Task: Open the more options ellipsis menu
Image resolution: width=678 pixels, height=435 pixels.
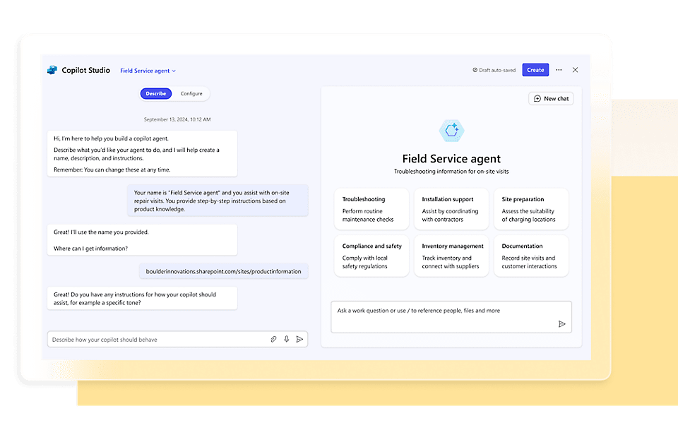Action: [x=559, y=70]
